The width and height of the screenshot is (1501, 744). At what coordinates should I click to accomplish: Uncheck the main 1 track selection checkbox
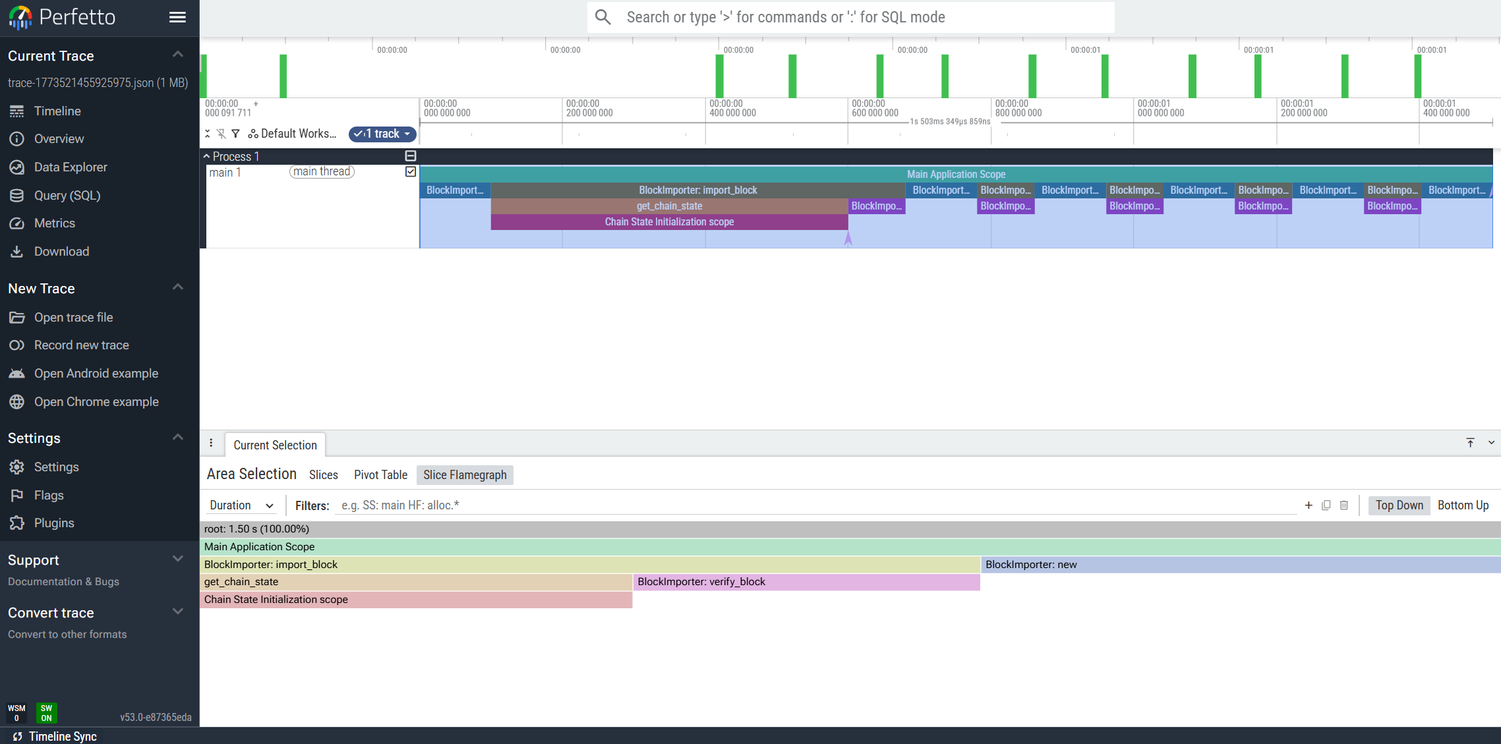tap(411, 172)
